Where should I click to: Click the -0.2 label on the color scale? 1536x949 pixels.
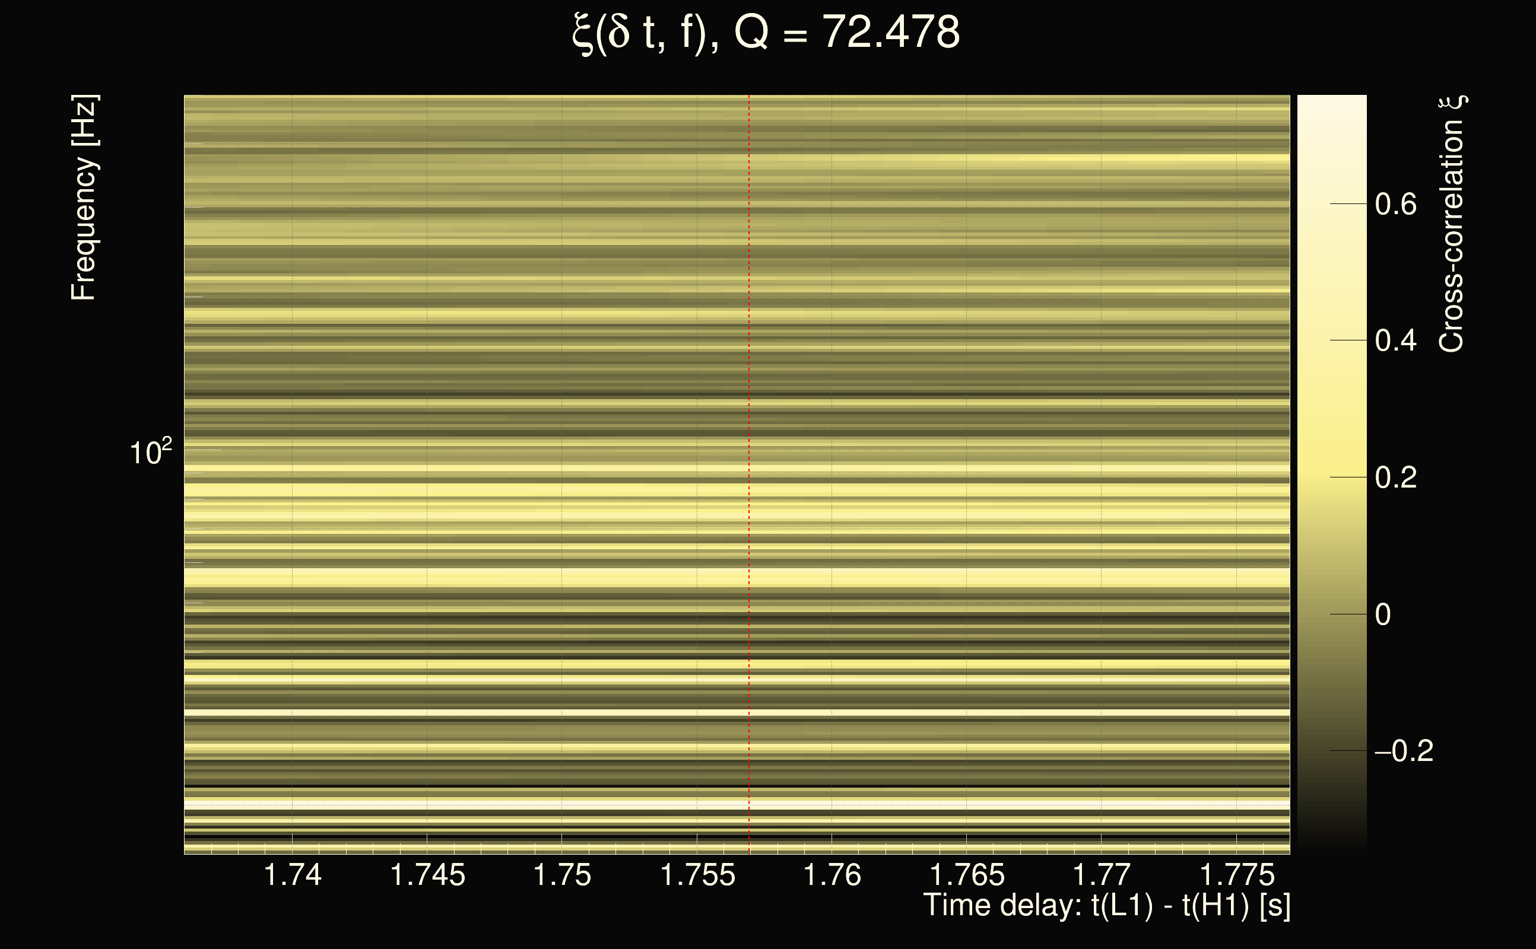(x=1404, y=751)
